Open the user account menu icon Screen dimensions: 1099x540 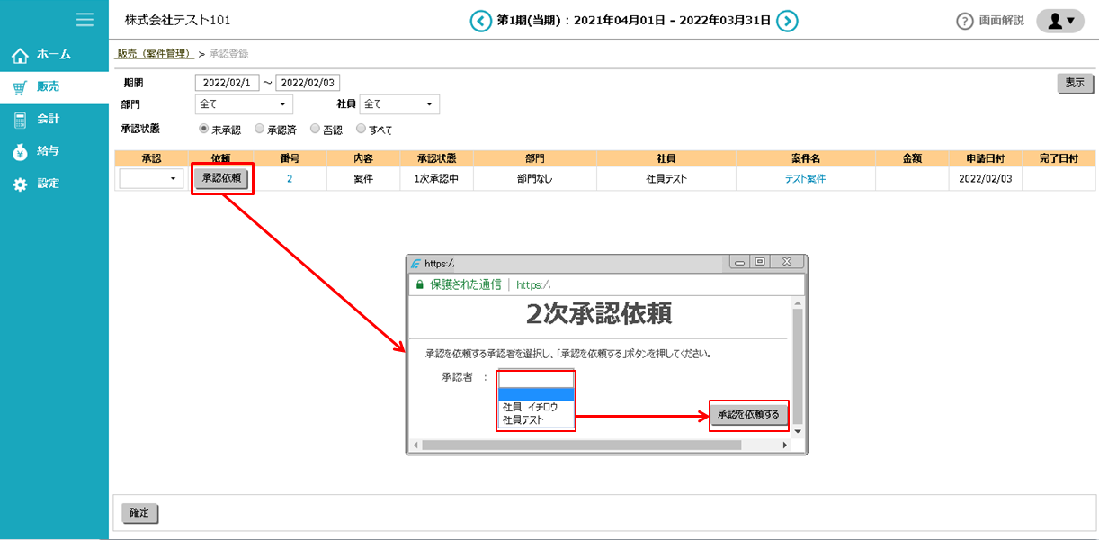(x=1061, y=21)
